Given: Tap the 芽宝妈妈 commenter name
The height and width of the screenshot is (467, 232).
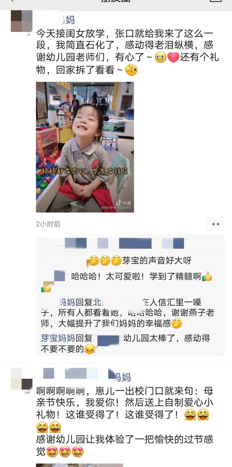Looking at the screenshot, I should point(58,338).
